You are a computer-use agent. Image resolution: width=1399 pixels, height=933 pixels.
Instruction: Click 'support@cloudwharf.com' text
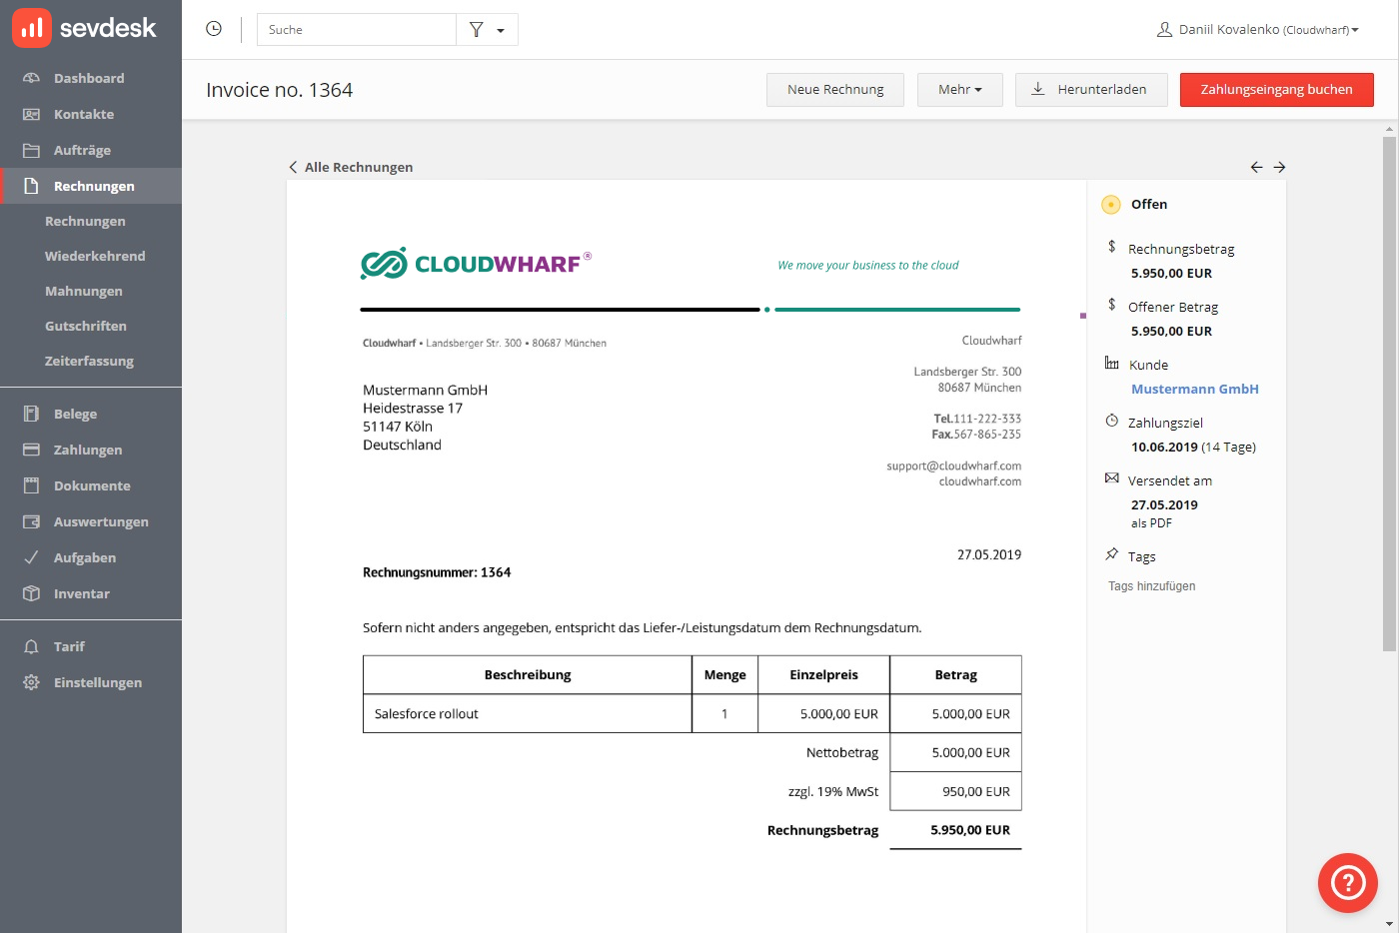pyautogui.click(x=953, y=466)
